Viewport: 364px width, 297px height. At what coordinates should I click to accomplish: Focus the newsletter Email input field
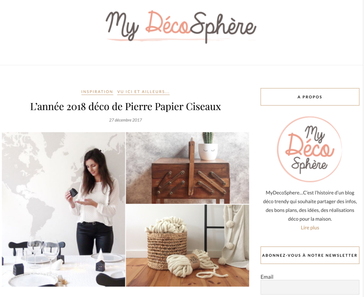pos(310,287)
